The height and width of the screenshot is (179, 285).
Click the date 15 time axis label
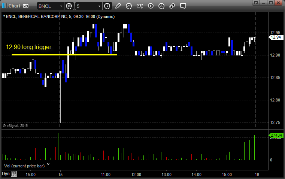60,175
